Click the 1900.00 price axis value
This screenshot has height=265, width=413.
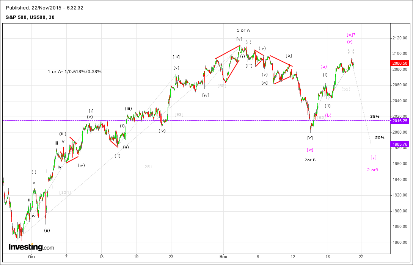(x=400, y=211)
